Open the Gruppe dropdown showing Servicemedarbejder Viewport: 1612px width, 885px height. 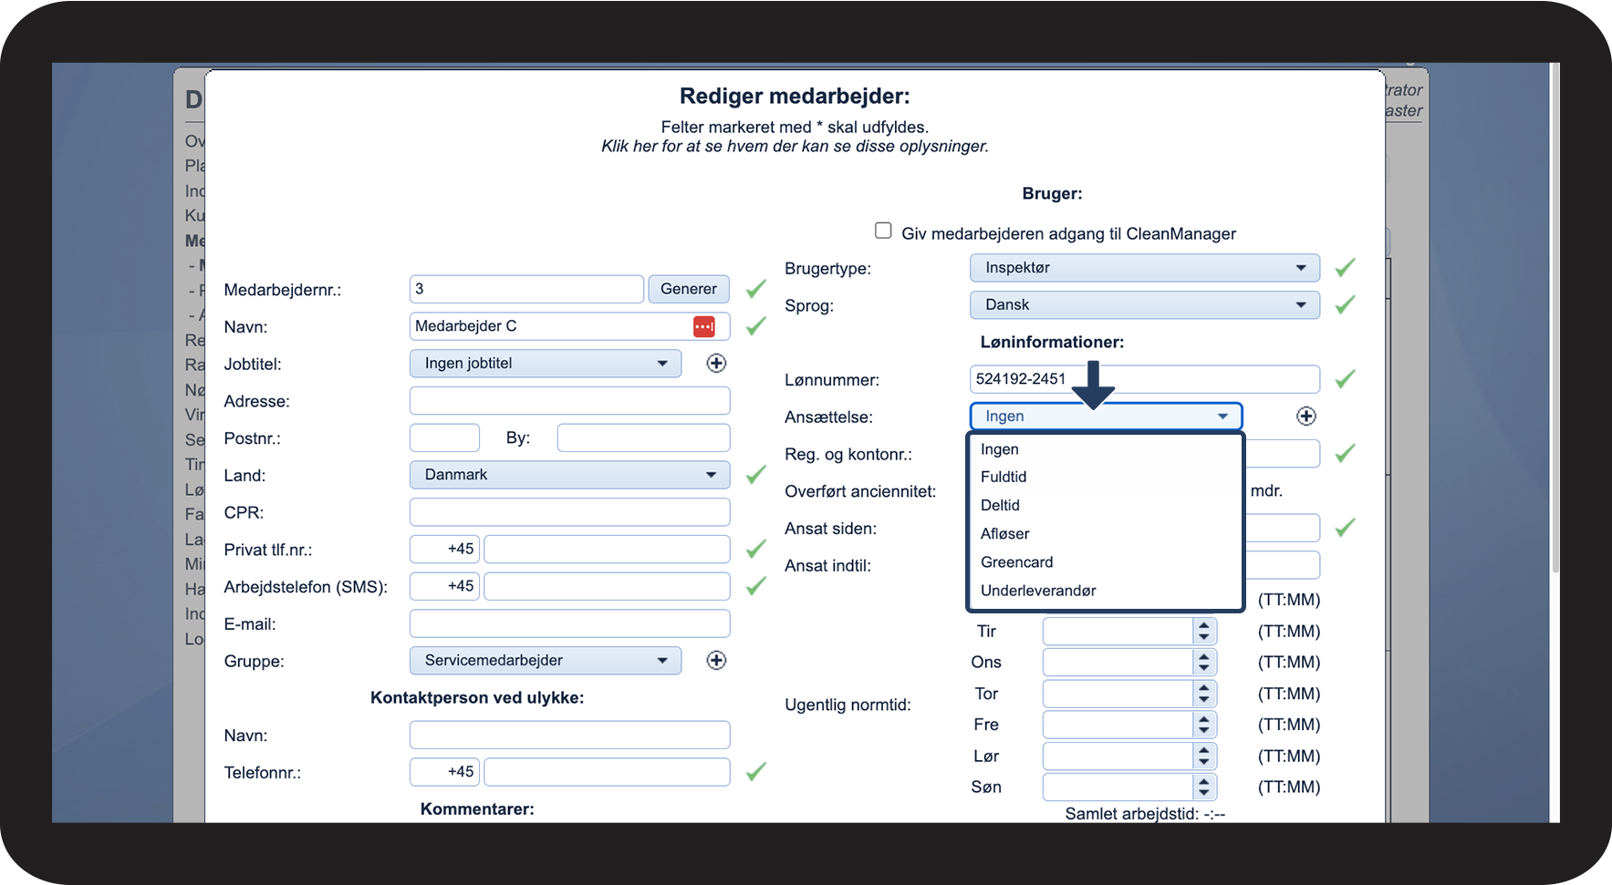pyautogui.click(x=546, y=661)
